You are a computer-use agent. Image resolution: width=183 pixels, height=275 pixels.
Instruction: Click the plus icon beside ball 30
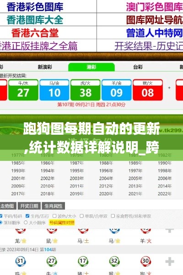click(x=170, y=262)
